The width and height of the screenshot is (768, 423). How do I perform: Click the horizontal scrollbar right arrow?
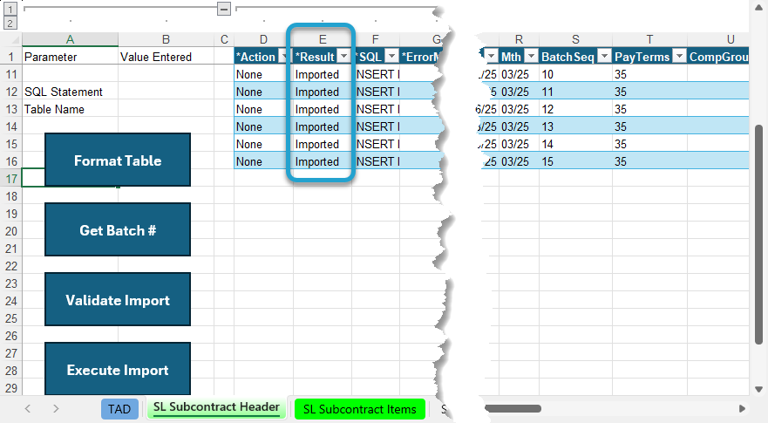tap(743, 408)
